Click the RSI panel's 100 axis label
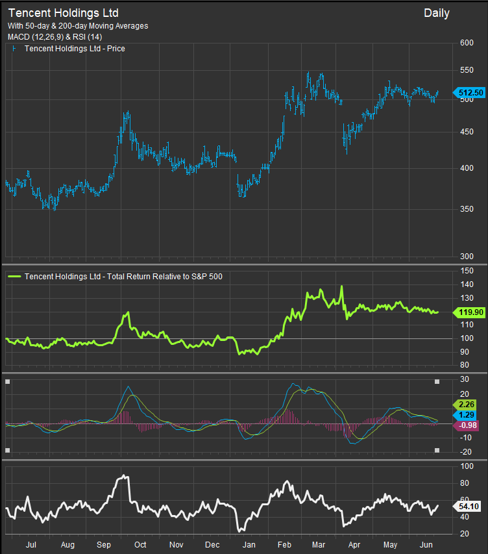Image resolution: width=488 pixels, height=554 pixels. [467, 466]
